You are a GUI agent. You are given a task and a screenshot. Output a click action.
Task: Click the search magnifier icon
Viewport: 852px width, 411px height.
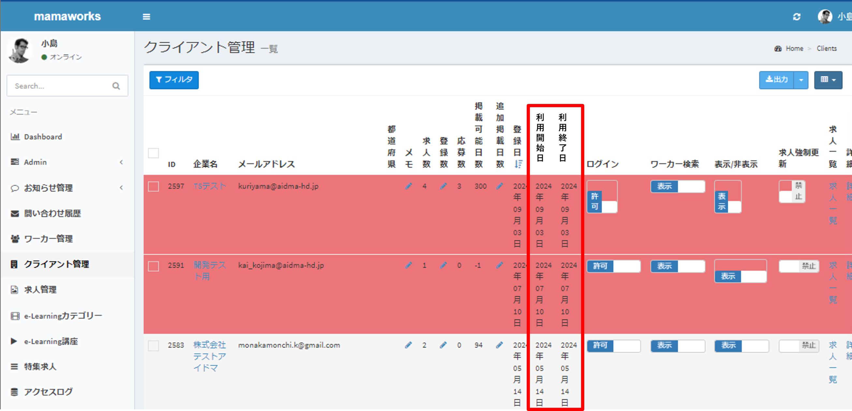[x=116, y=86]
